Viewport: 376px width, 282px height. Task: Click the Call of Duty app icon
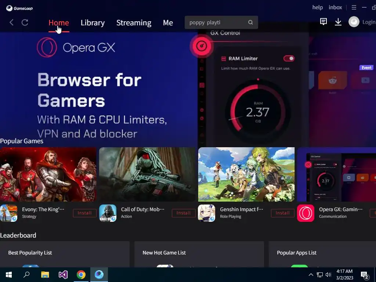pyautogui.click(x=108, y=213)
